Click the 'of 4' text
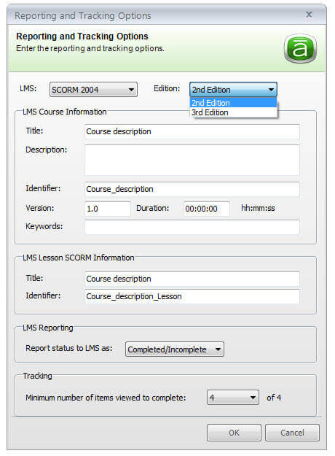Image resolution: width=335 pixels, height=456 pixels. pyautogui.click(x=274, y=398)
